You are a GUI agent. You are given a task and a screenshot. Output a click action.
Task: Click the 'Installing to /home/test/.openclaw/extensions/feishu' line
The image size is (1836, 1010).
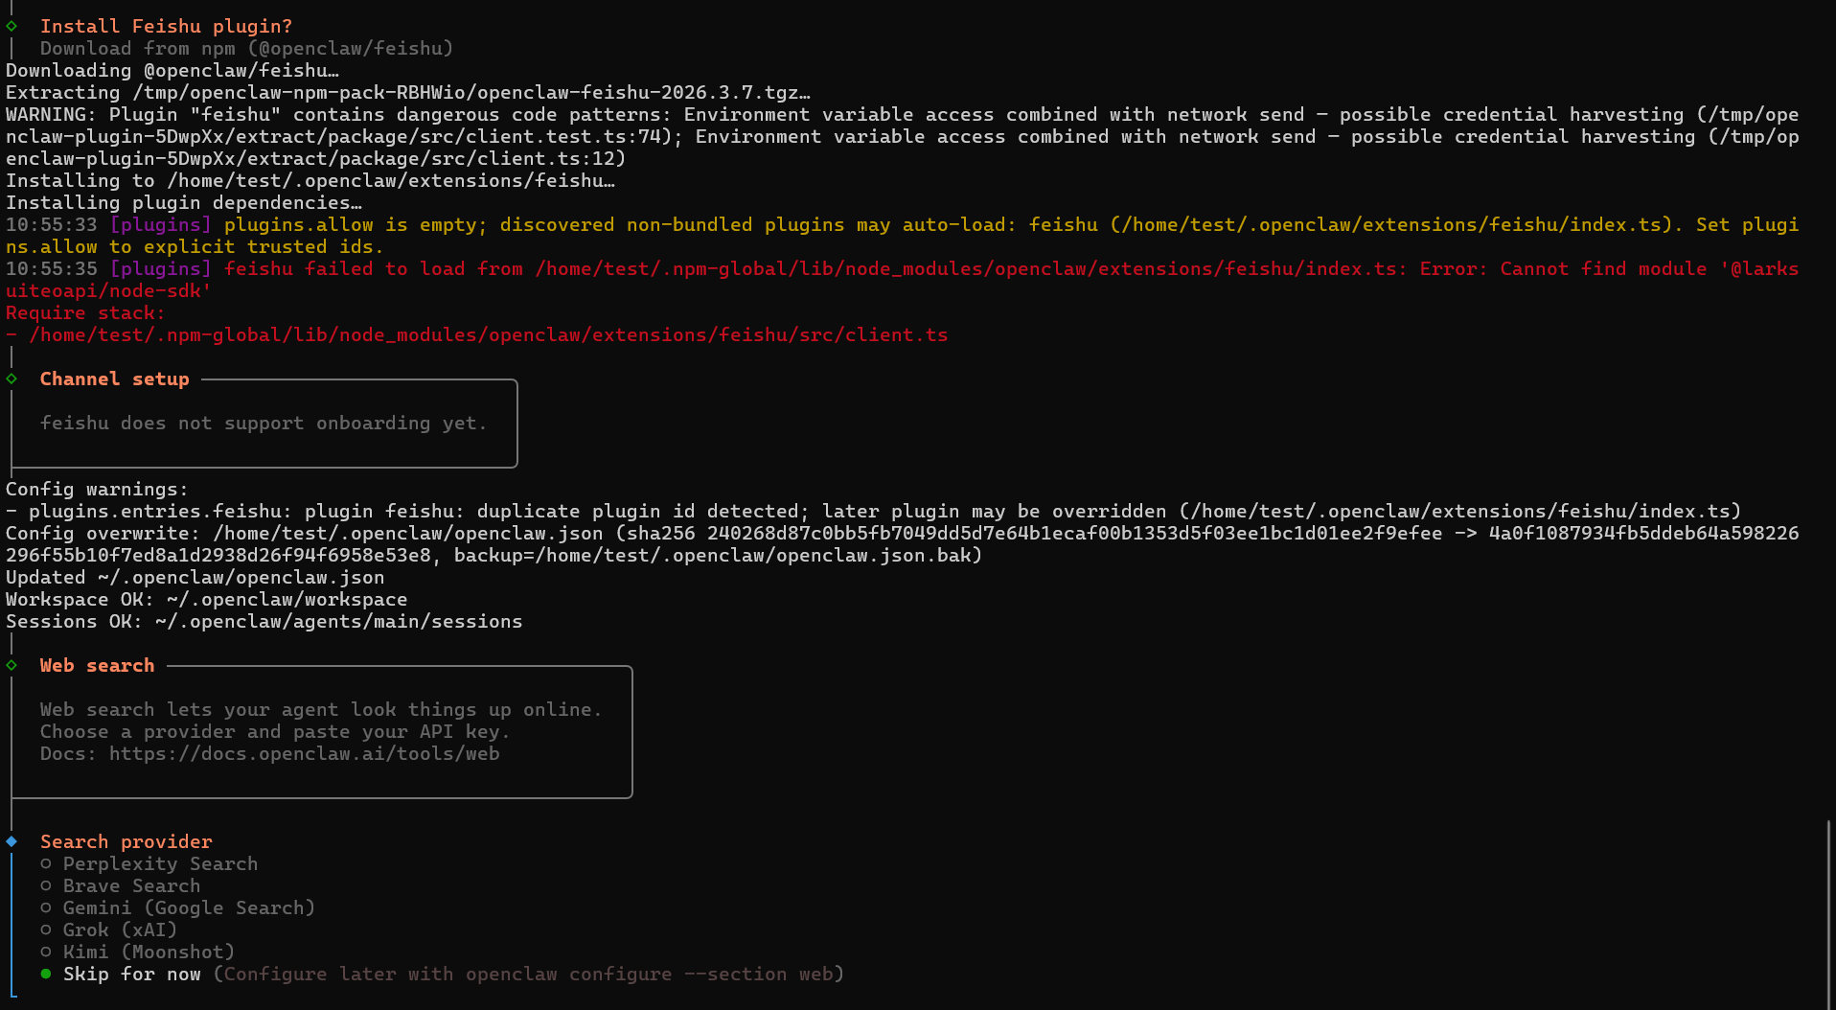pyautogui.click(x=310, y=180)
